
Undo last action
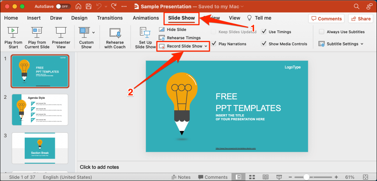(x=99, y=7)
